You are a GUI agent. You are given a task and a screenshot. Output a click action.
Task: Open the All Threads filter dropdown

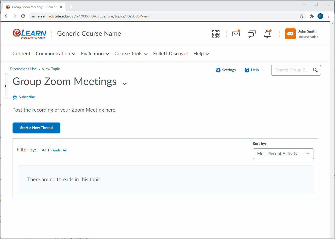coord(54,150)
